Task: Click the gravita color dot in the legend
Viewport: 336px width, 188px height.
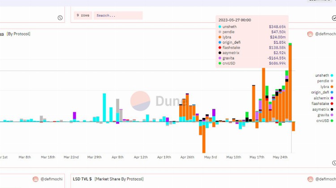Action: (332, 115)
